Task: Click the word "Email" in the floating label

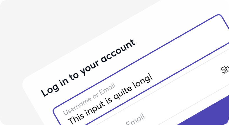Action: (107, 89)
